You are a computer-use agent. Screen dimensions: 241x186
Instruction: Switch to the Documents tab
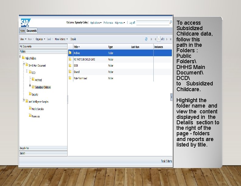(32, 31)
